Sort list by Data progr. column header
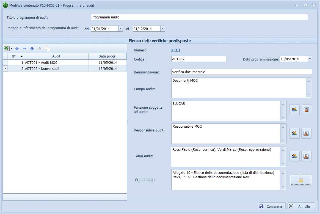The width and height of the screenshot is (320, 214). pos(107,56)
